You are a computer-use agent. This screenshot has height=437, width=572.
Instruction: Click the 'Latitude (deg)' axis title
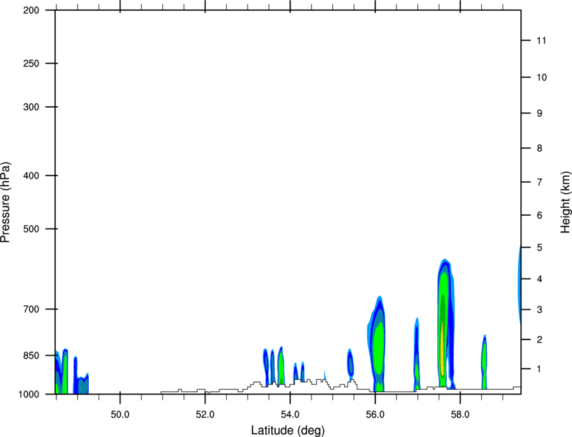[288, 430]
